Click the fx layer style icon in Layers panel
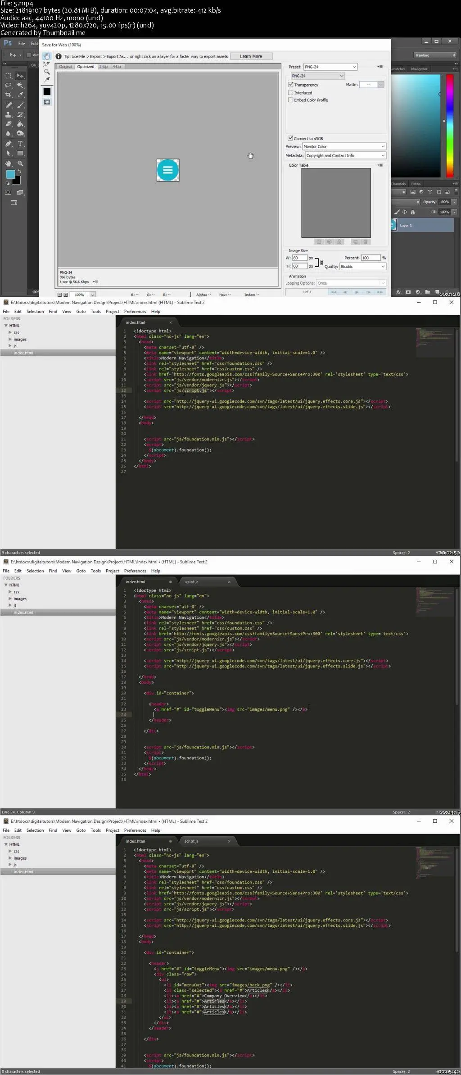461x1075 pixels. pyautogui.click(x=399, y=292)
